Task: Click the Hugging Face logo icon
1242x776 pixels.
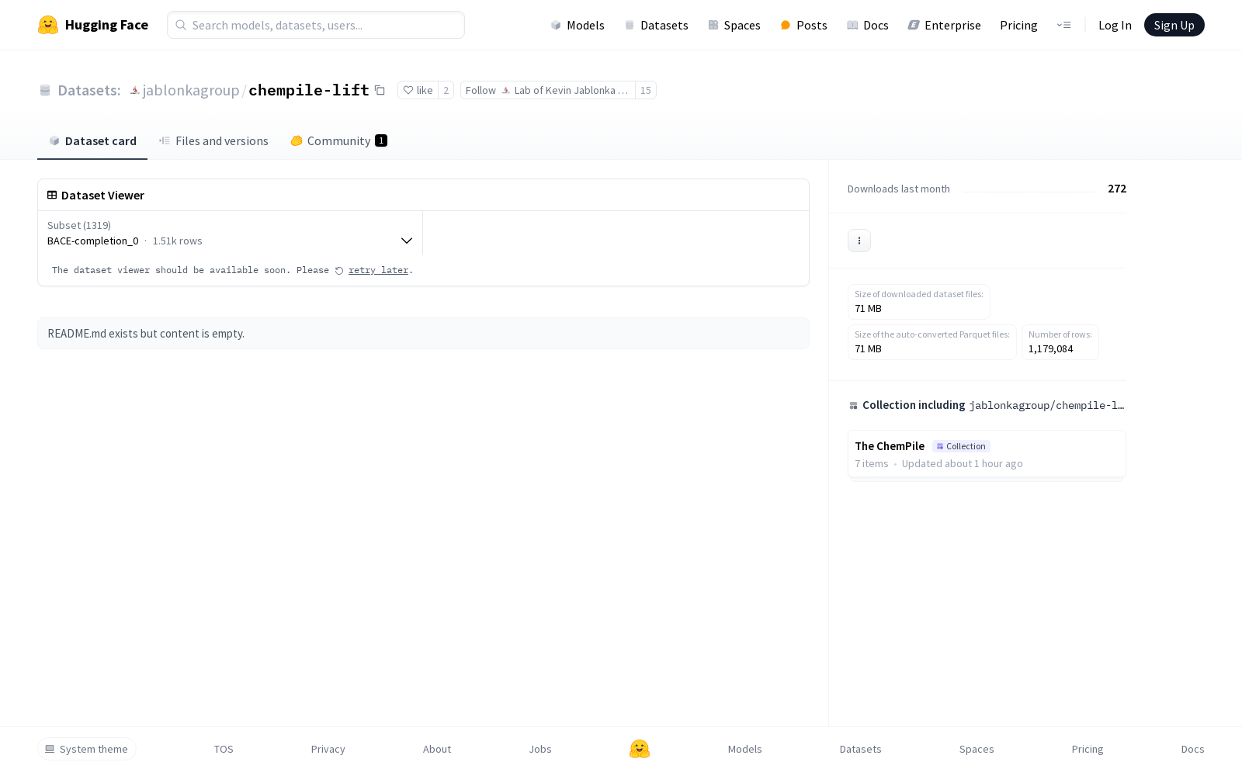Action: click(48, 25)
